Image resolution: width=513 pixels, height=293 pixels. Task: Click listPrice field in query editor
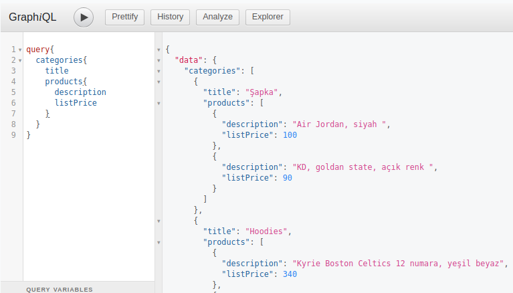coord(75,103)
